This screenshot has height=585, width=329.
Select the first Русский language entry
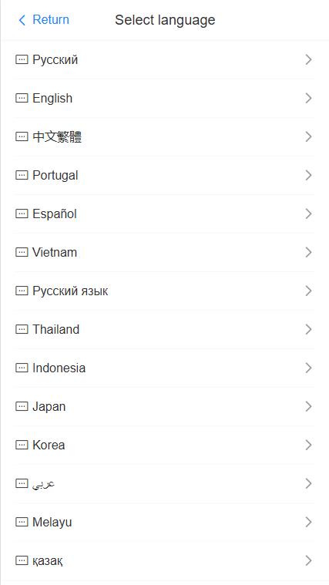tap(164, 59)
